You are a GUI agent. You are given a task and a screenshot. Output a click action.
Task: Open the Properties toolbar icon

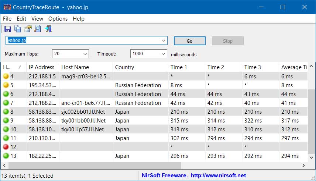[28, 29]
